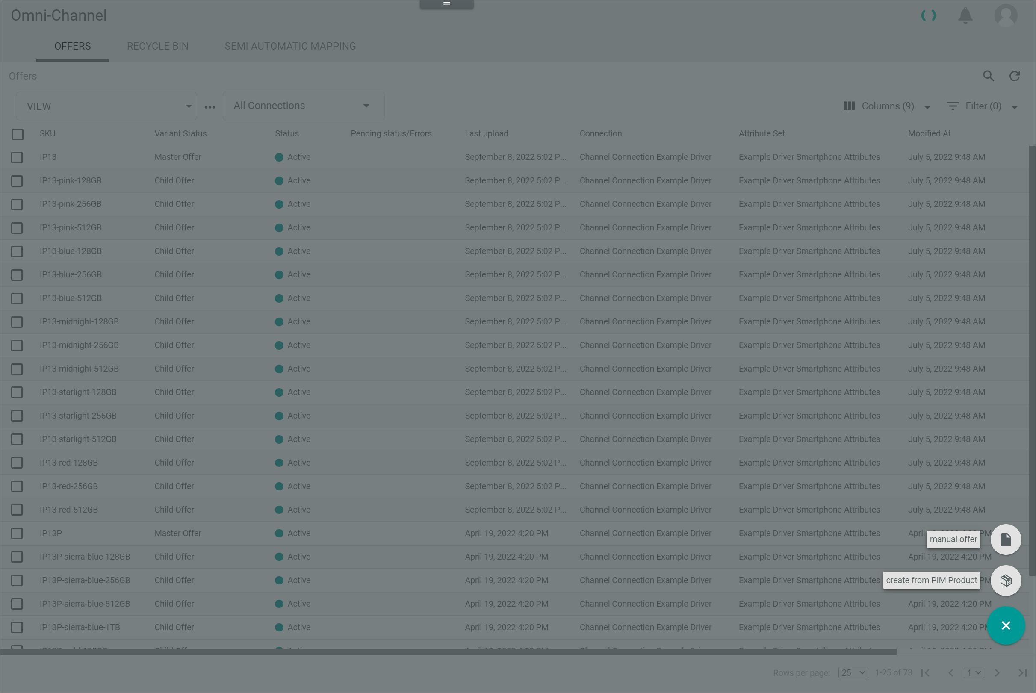Toggle the select-all checkbox in header
The height and width of the screenshot is (693, 1036).
tap(18, 134)
